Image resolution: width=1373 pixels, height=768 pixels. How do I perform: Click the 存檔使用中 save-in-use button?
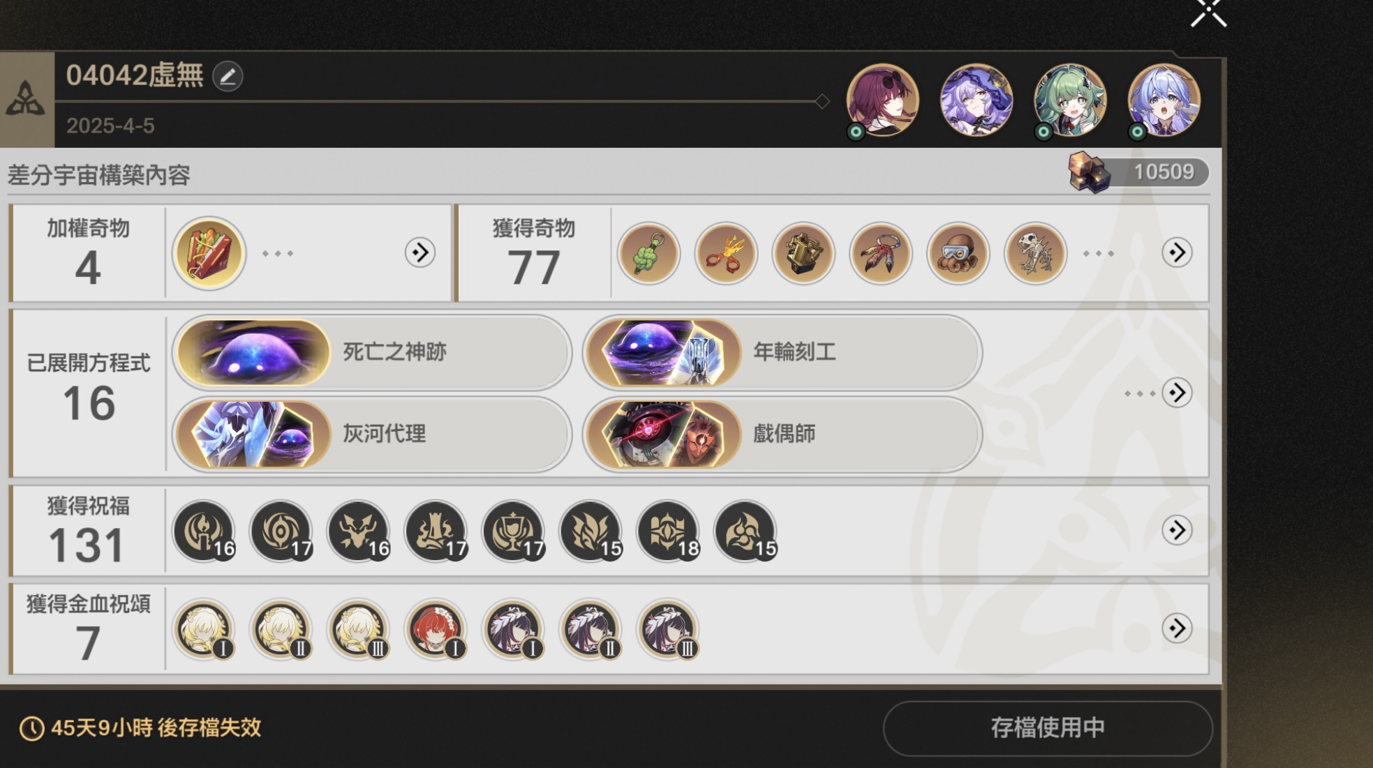click(1048, 728)
